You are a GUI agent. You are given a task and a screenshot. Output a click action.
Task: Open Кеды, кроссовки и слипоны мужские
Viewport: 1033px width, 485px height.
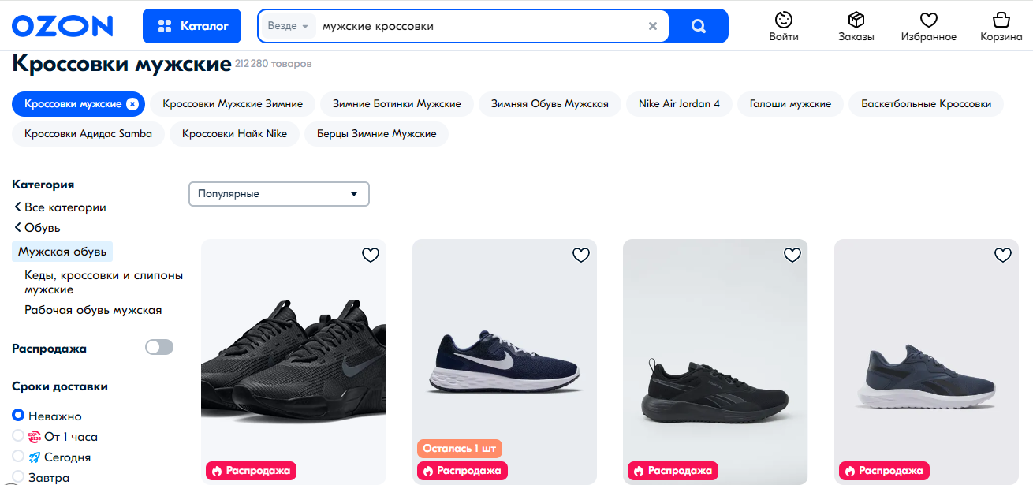pos(103,282)
